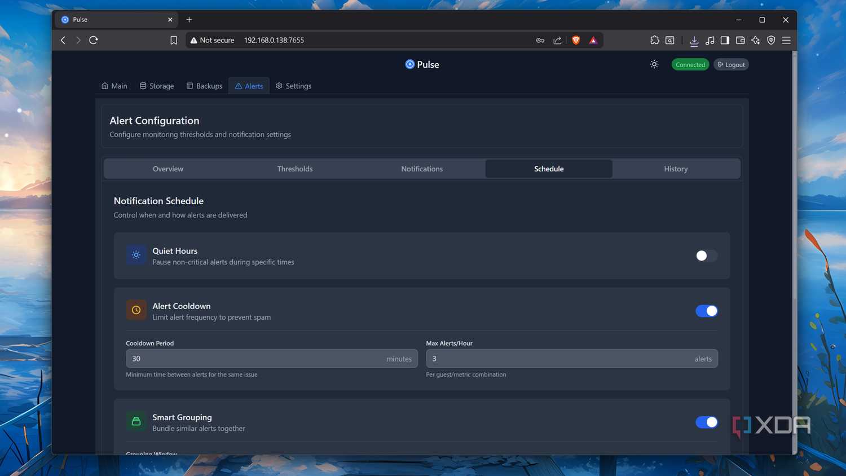Click browser forward arrow
846x476 pixels.
[x=78, y=40]
